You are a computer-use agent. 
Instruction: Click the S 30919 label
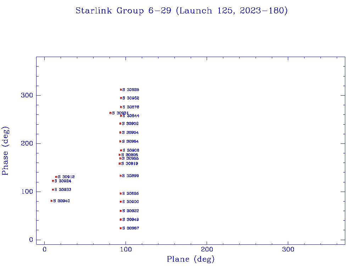(130, 164)
